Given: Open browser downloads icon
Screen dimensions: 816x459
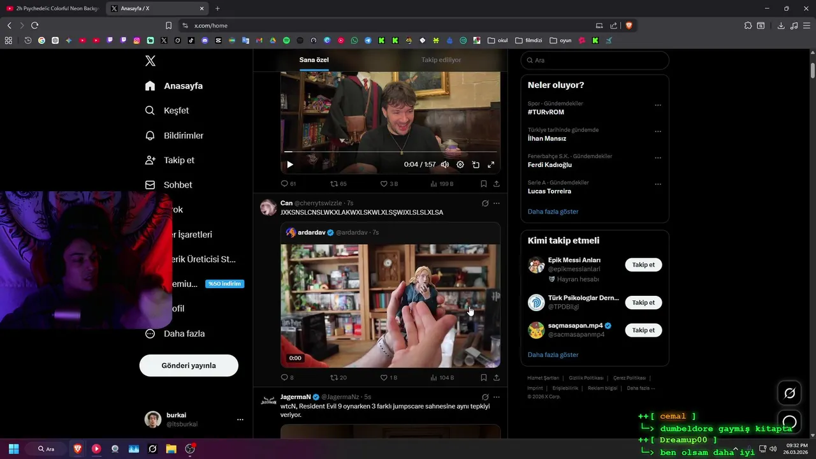Looking at the screenshot, I should coord(781,25).
